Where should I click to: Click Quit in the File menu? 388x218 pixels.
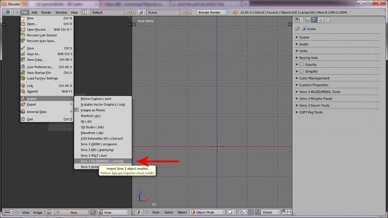click(x=47, y=119)
